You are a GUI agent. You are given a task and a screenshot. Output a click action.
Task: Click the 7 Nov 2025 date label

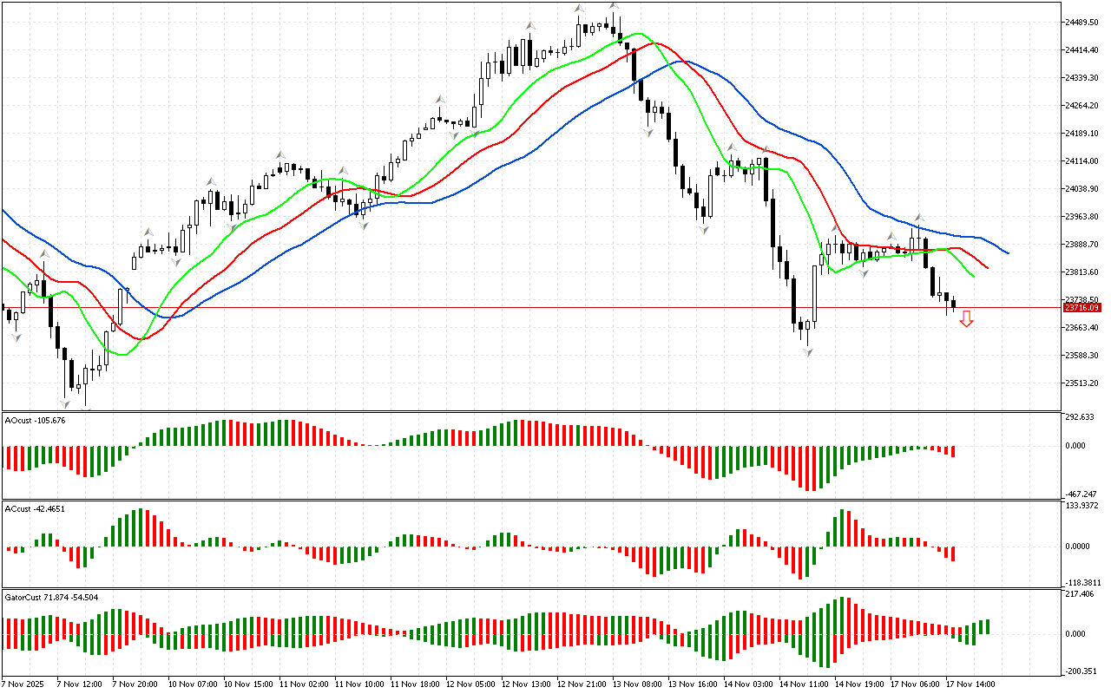pos(23,684)
